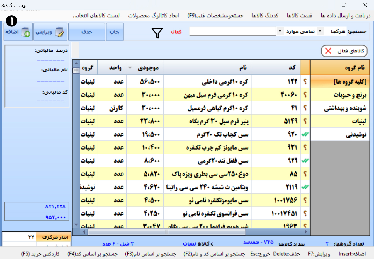Click green checkmark icon beside code ۹۲۹
The image size is (374, 259).
(x=305, y=161)
